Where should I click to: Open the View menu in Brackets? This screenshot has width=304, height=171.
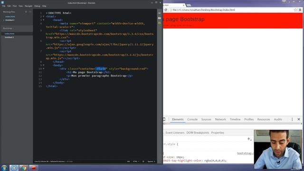[20, 6]
